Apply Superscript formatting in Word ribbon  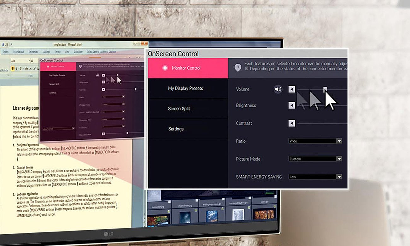(34, 68)
